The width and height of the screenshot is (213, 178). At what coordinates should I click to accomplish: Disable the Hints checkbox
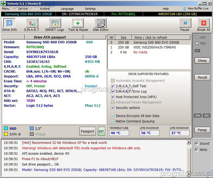pos(197,150)
